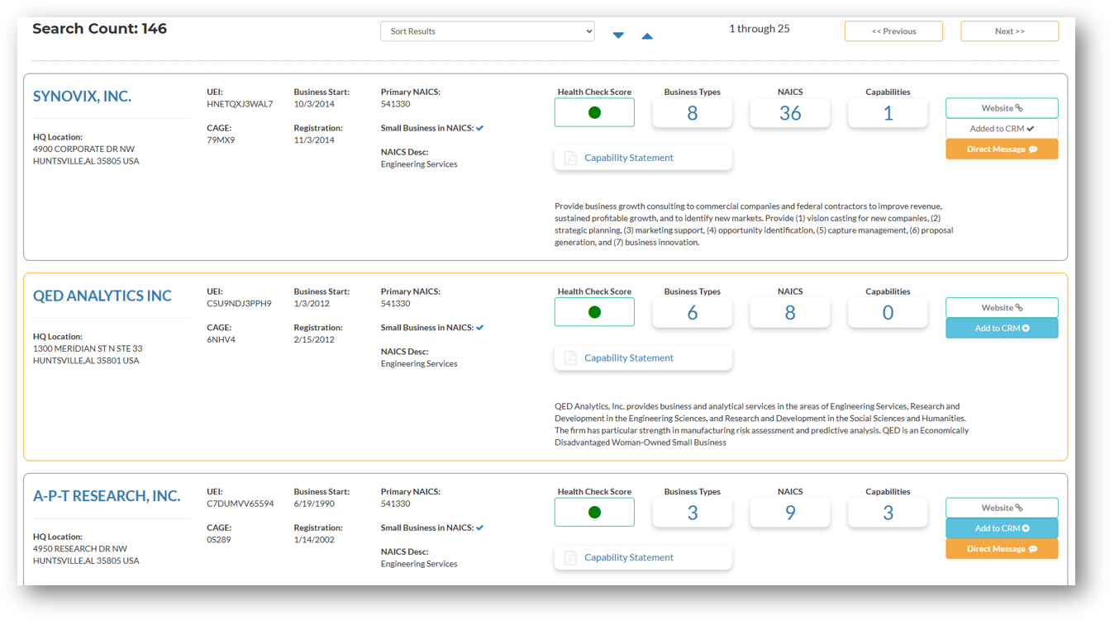Image resolution: width=1110 pixels, height=620 pixels.
Task: Select Synovix business start date 10/3/2014
Action: [x=314, y=104]
